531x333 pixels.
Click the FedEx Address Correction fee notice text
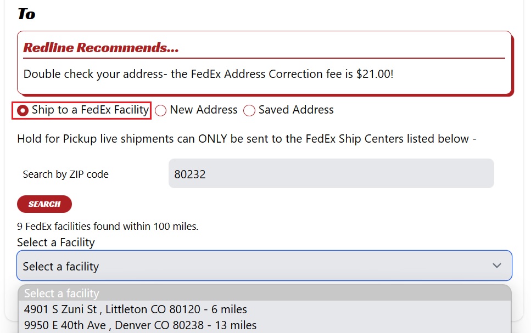click(x=208, y=74)
